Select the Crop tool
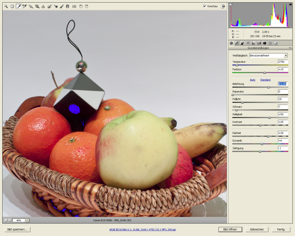The image size is (295, 236). 37,6
